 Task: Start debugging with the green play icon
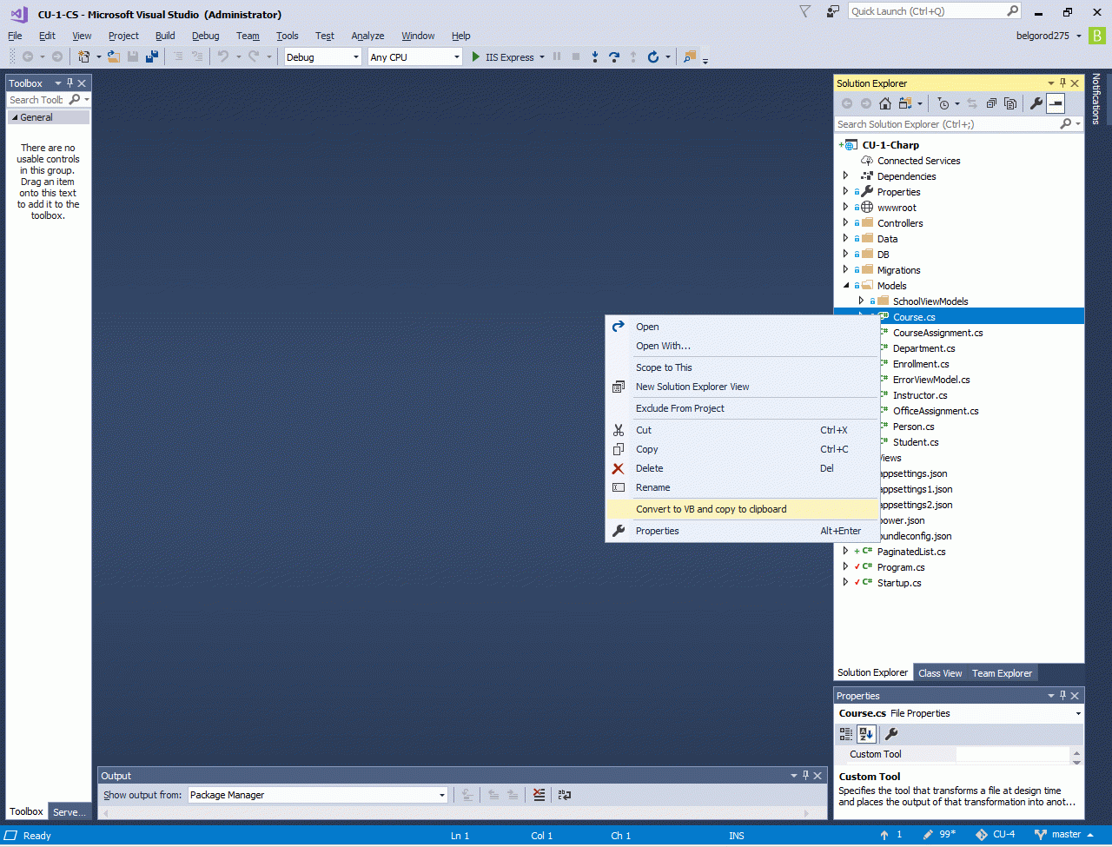pyautogui.click(x=476, y=56)
